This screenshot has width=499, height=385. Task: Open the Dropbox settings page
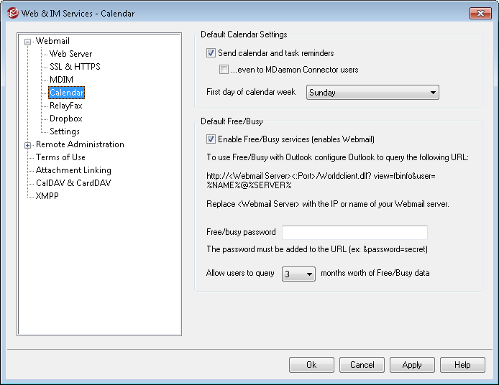[x=65, y=119]
